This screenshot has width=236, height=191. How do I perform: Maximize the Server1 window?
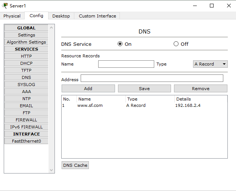pyautogui.click(x=212, y=6)
